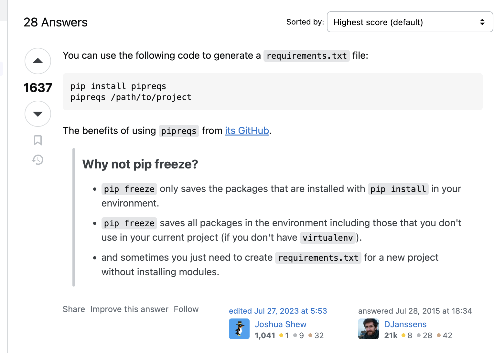Screen dimensions: 494x353
Task: Click Share under the answer
Action: click(x=74, y=309)
